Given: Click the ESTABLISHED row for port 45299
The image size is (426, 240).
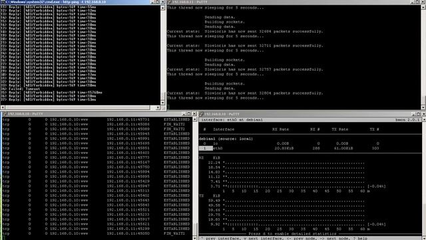Looking at the screenshot, I should point(96,229).
